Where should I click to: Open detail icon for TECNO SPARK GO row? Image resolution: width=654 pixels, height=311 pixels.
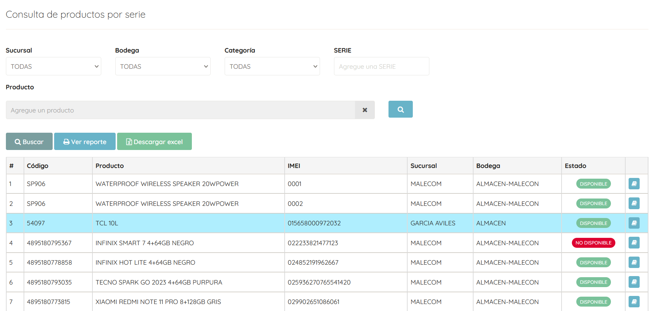click(634, 282)
